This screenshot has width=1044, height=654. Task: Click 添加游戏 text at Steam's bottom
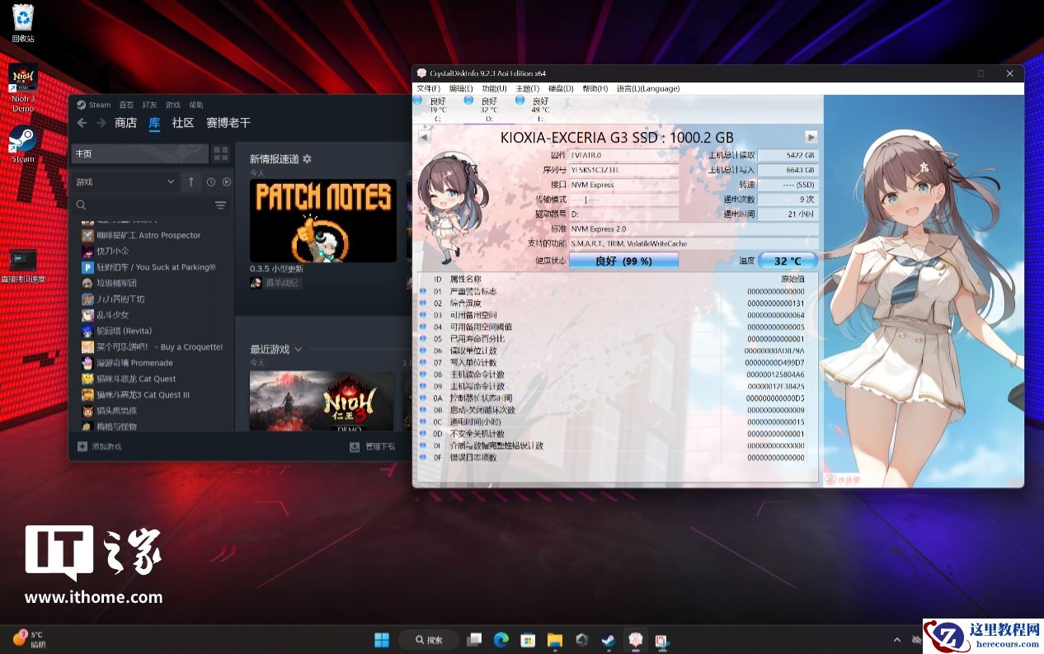106,446
